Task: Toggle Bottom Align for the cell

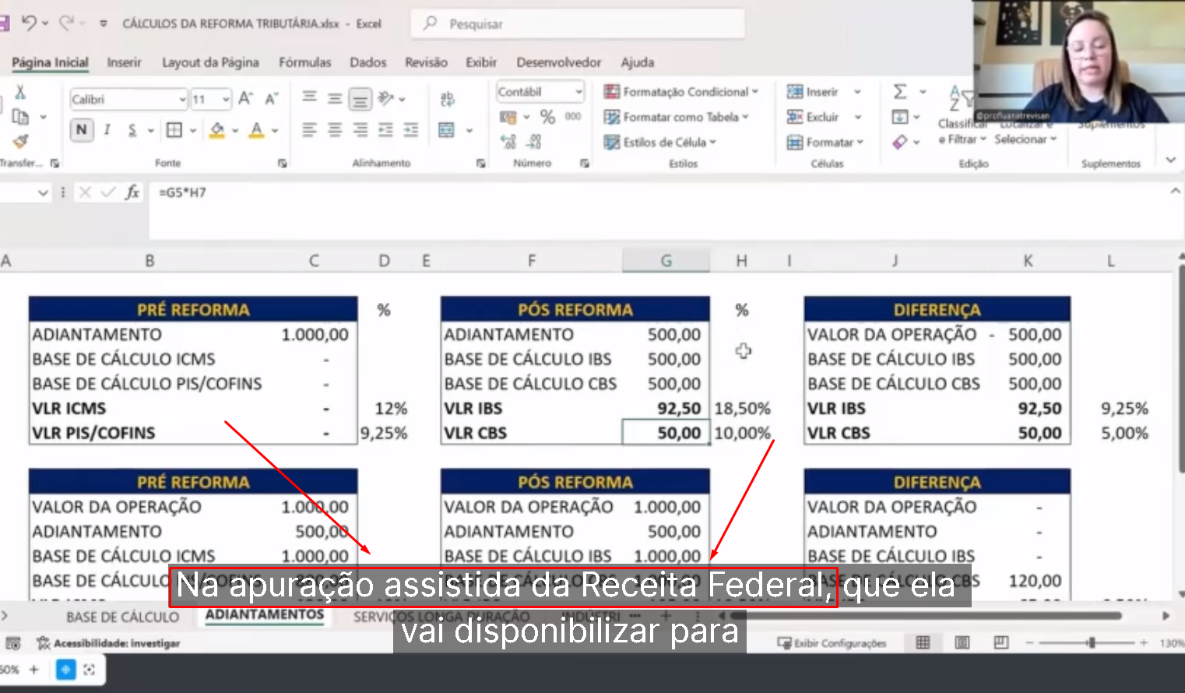Action: tap(360, 99)
